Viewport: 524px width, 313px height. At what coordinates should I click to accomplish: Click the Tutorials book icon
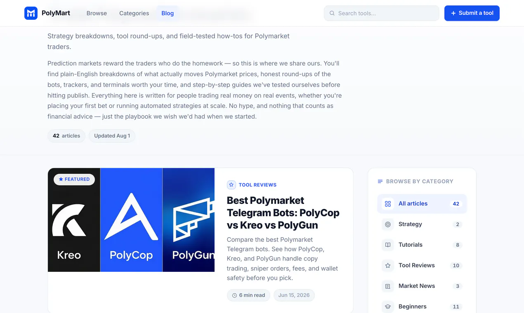[x=388, y=245]
